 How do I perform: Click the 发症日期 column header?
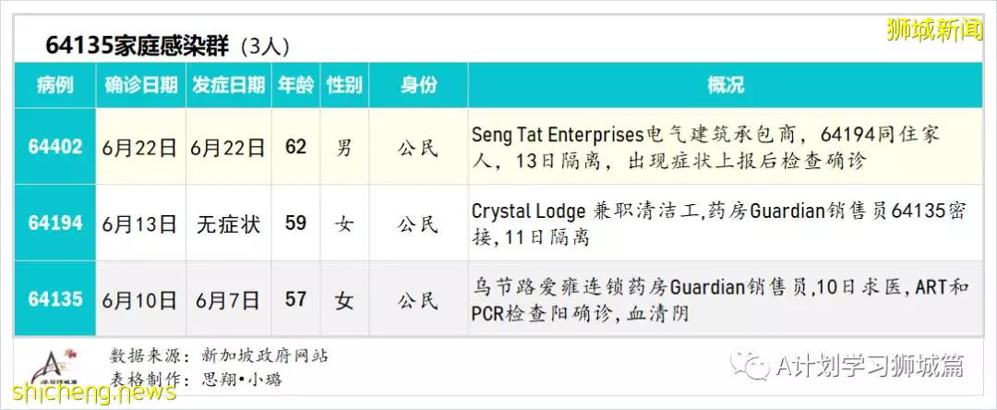click(x=229, y=85)
